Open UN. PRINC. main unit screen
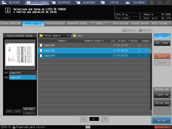 pos(12,2)
